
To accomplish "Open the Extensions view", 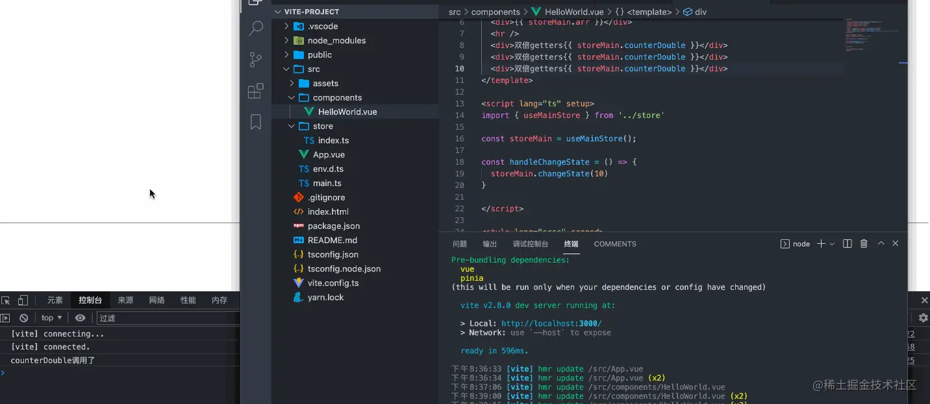I will (256, 91).
